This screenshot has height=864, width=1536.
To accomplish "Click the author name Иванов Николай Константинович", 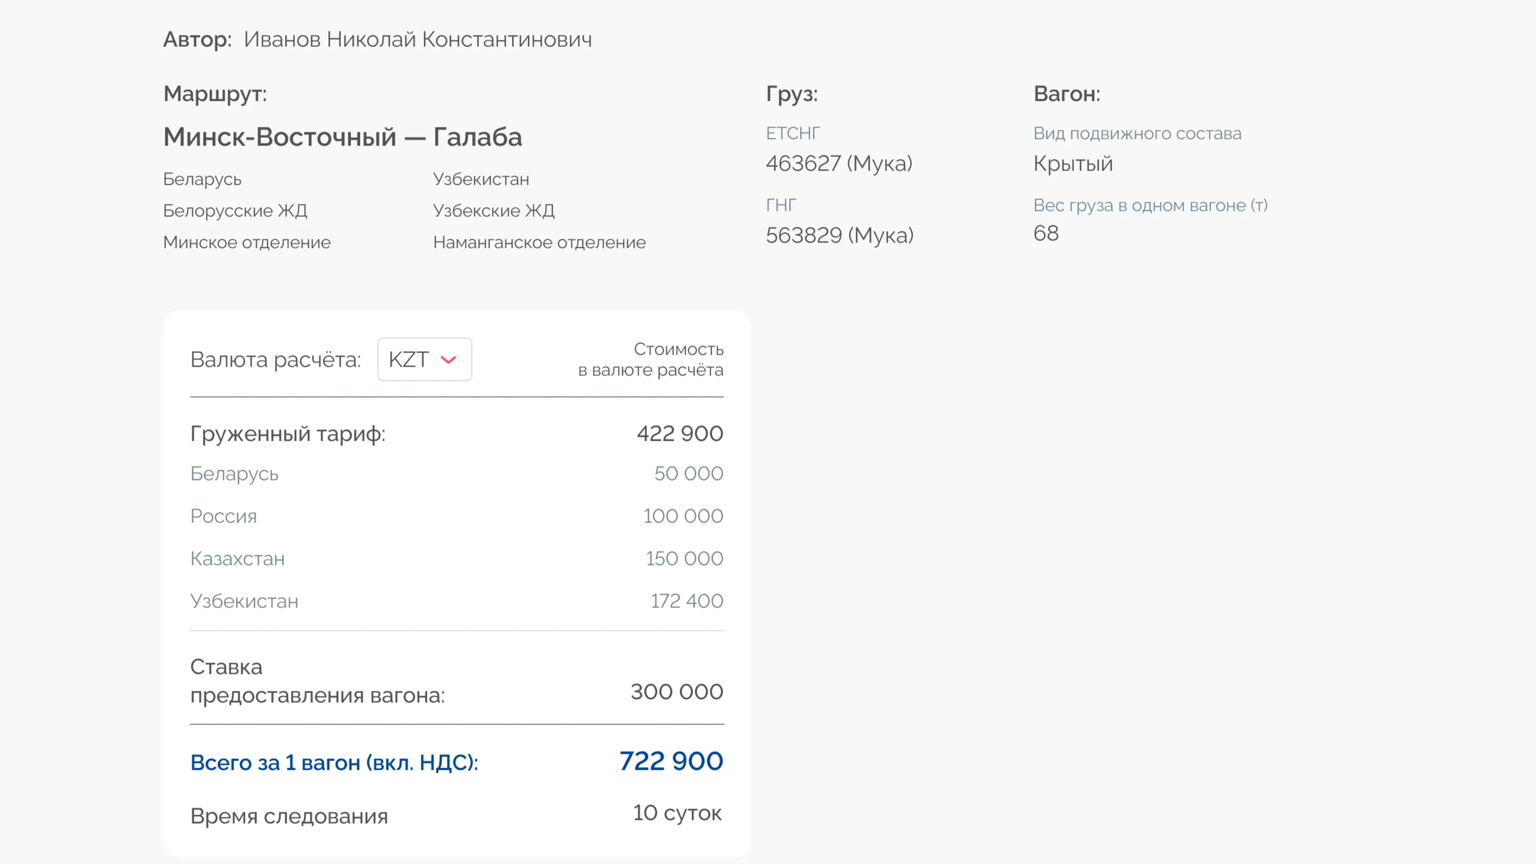I will click(417, 39).
